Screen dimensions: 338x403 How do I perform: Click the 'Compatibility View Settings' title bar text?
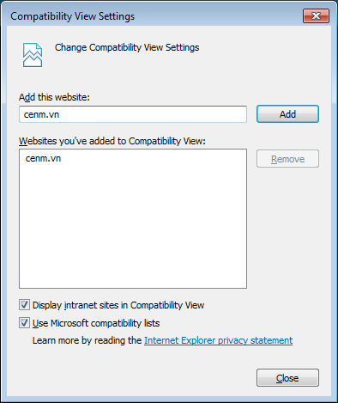point(73,16)
